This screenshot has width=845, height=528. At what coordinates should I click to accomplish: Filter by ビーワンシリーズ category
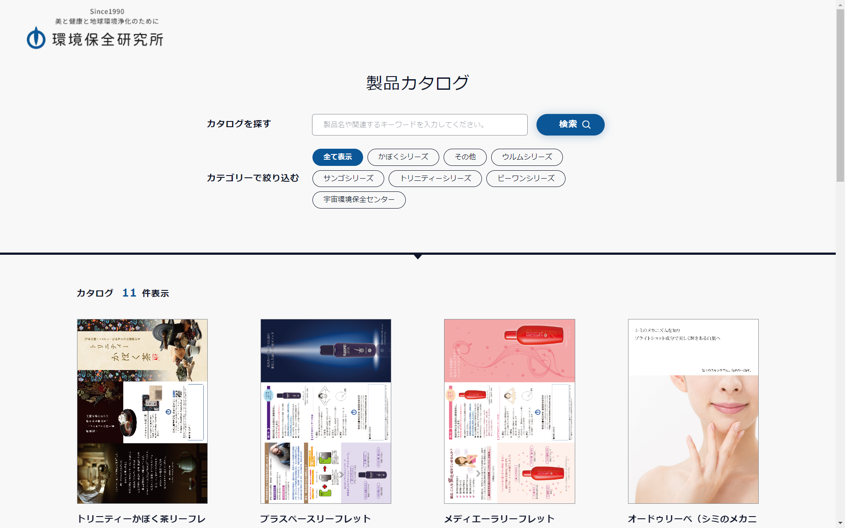pos(525,179)
